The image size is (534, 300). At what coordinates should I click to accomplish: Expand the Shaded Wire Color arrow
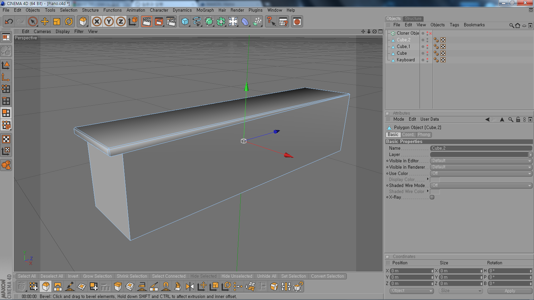pyautogui.click(x=428, y=191)
